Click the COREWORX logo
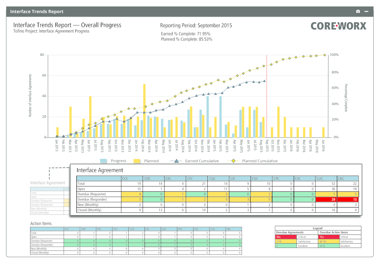The width and height of the screenshot is (380, 265). [340, 26]
